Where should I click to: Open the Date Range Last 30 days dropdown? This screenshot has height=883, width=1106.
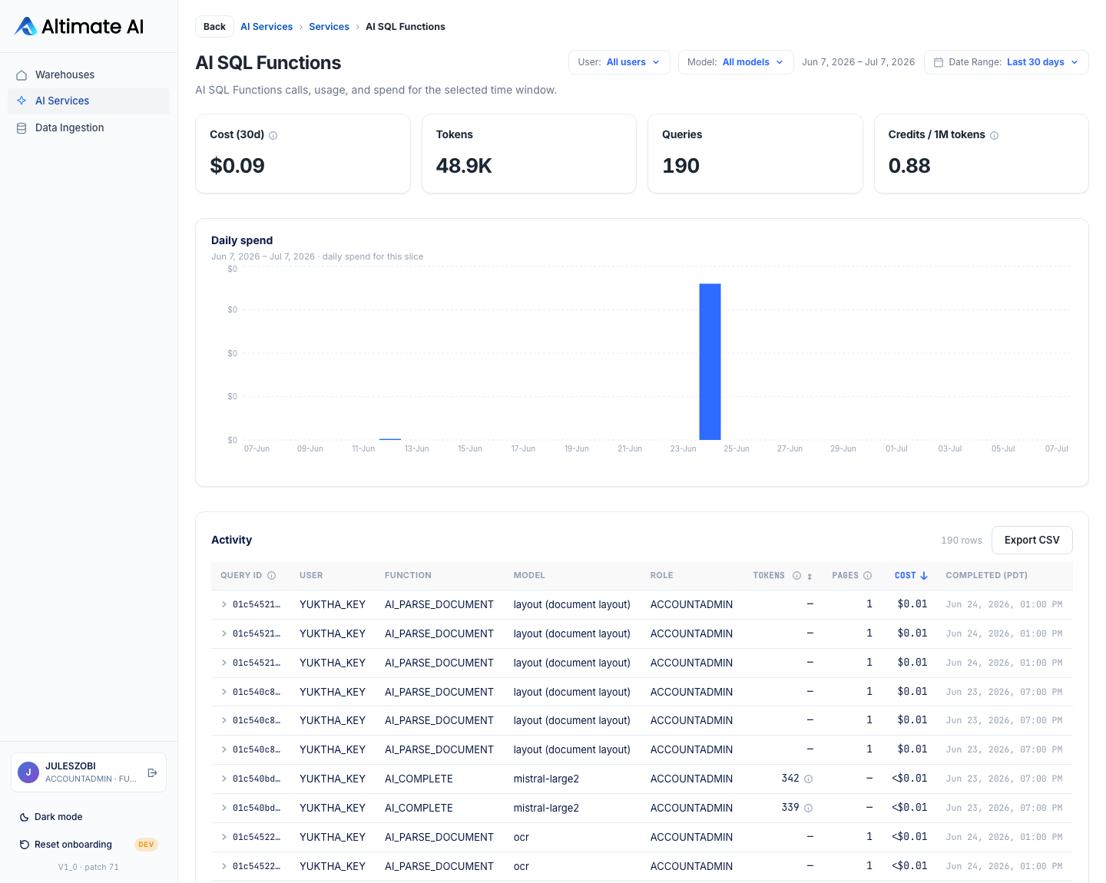(x=1006, y=62)
